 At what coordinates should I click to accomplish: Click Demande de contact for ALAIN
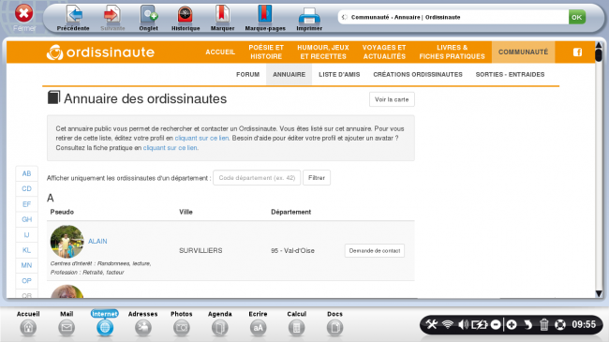(x=375, y=251)
